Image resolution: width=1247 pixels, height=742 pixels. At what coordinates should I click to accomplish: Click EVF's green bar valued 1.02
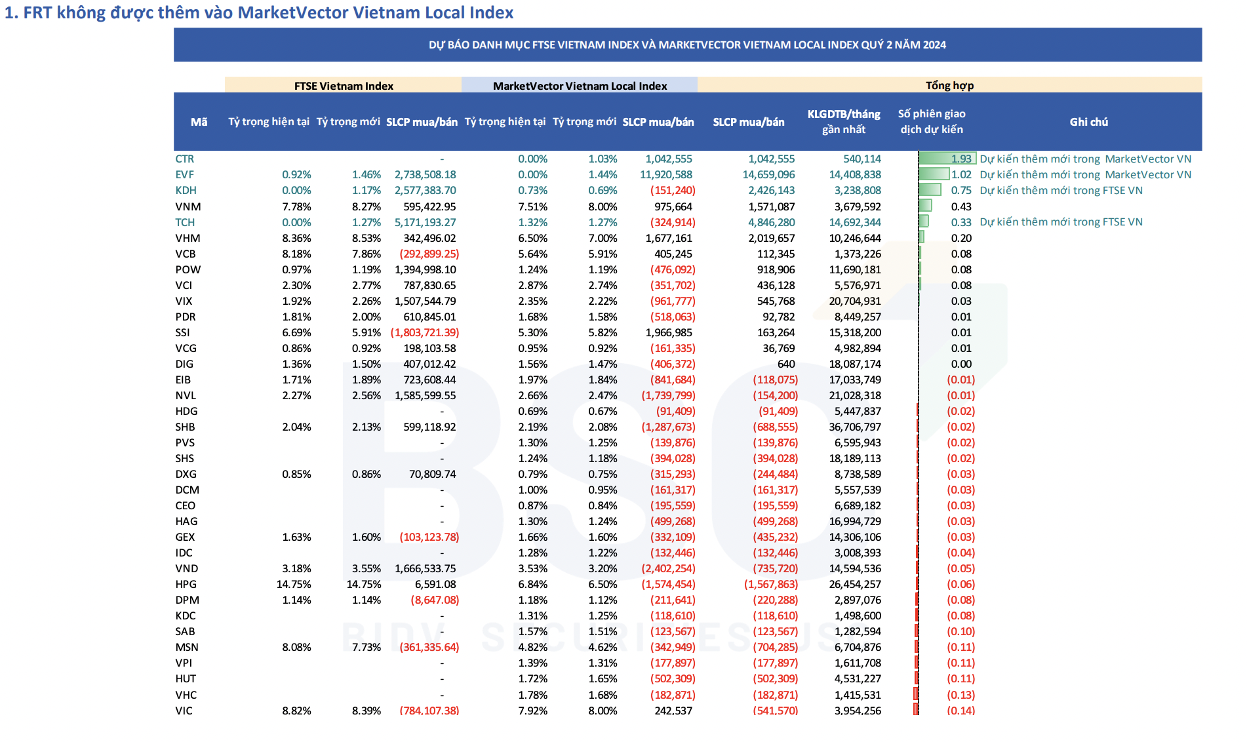pyautogui.click(x=934, y=174)
